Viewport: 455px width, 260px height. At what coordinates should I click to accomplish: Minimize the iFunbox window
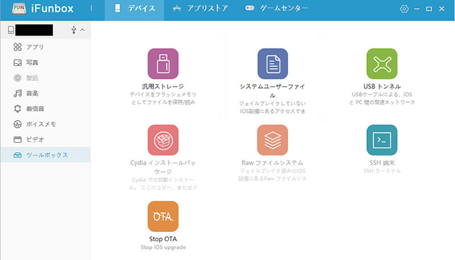point(417,9)
